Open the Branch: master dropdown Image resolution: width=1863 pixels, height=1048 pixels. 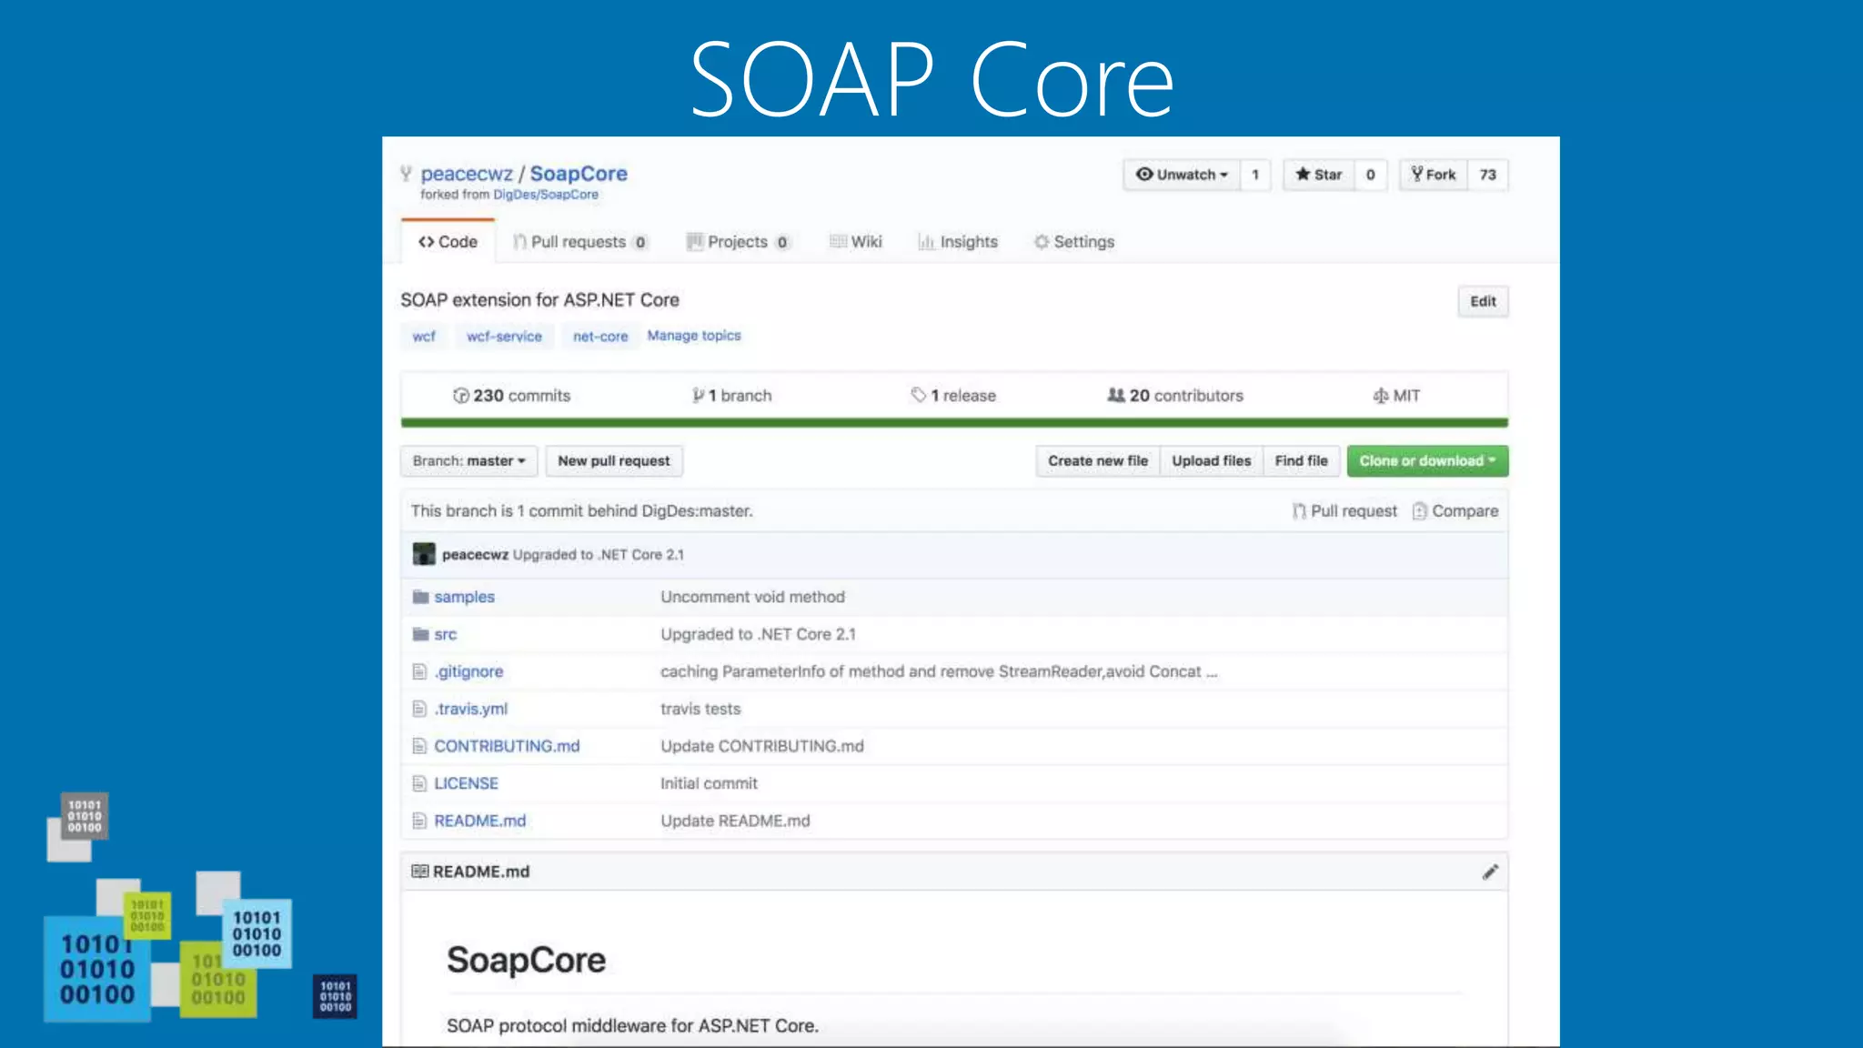468,461
